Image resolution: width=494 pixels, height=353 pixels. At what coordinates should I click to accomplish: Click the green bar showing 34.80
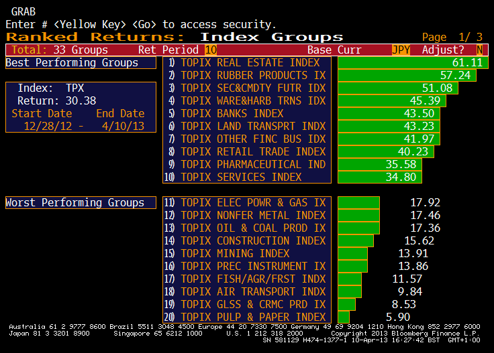tap(380, 177)
